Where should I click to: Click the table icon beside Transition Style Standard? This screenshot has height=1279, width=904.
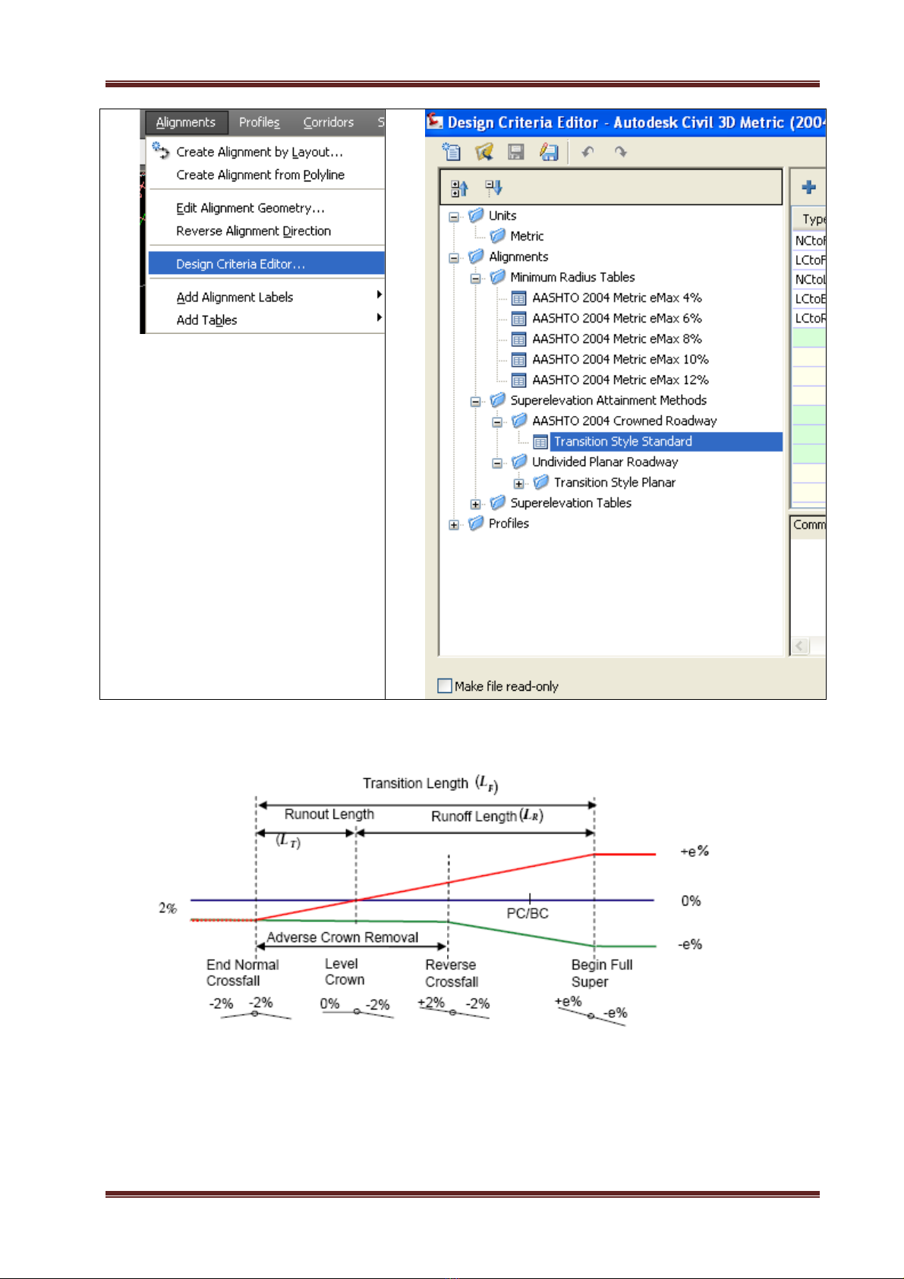[x=540, y=442]
